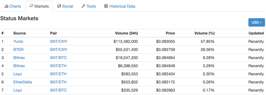Screen dimensions: 266x95
Task: Click the $0.082759 price cell
Action: point(165,50)
